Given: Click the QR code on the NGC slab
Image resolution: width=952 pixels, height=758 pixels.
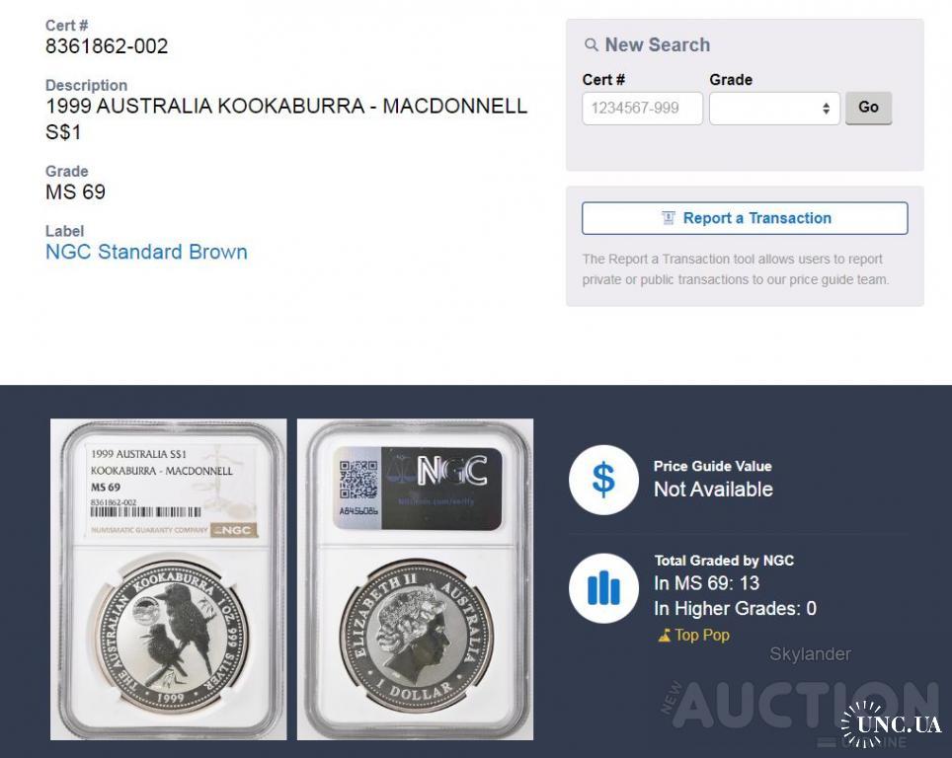Looking at the screenshot, I should [x=358, y=480].
